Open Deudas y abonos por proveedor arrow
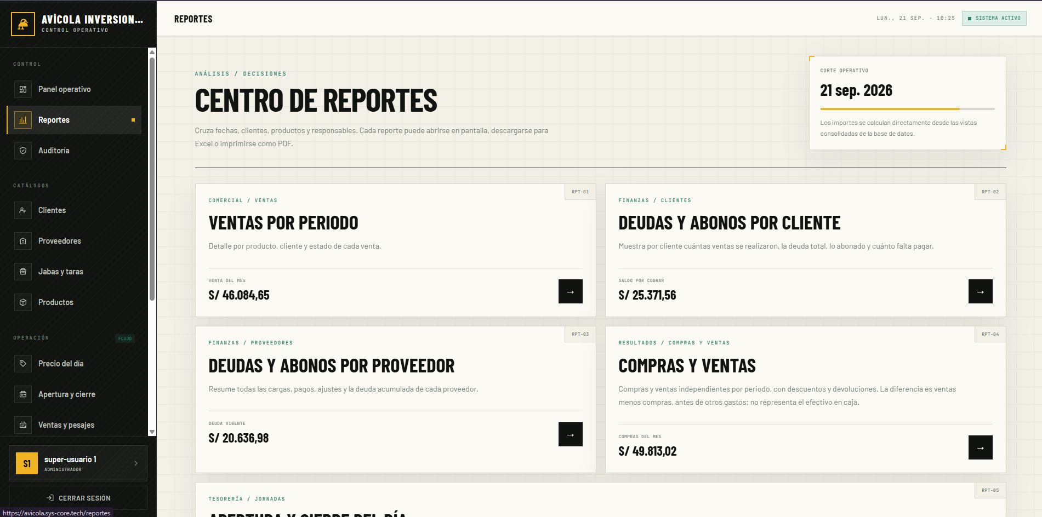Screen dimensions: 1042x517 point(571,434)
